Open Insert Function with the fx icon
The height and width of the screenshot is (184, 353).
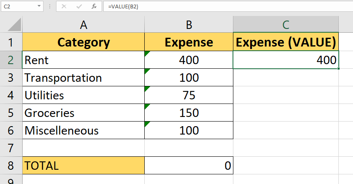pos(94,6)
